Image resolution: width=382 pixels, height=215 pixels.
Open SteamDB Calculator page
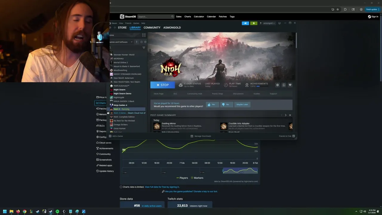pos(199,17)
